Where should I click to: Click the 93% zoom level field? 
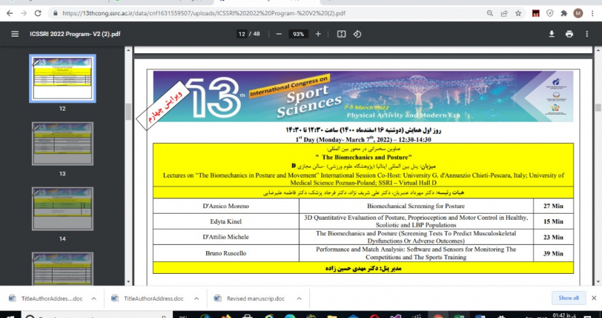tap(298, 34)
